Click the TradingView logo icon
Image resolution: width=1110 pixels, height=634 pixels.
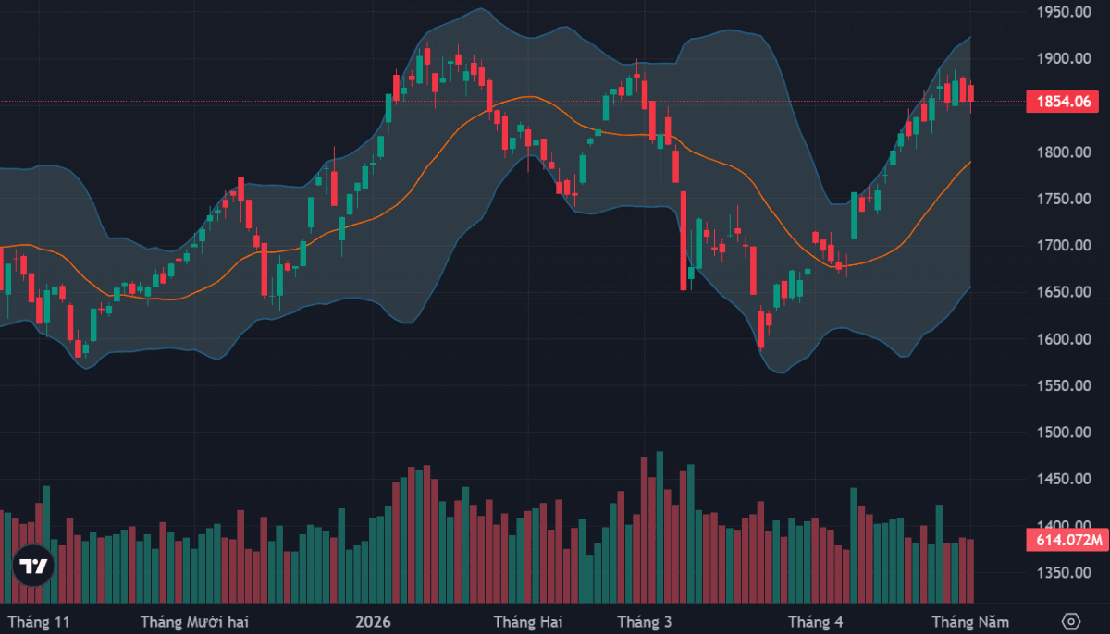click(x=34, y=566)
